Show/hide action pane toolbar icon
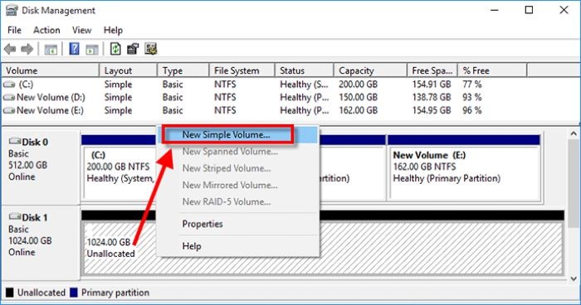 (x=92, y=49)
